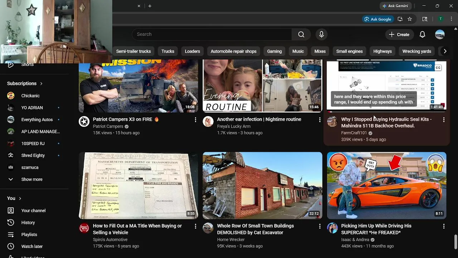Toggle CC captions on the preview
458x258 pixels.
(438, 67)
